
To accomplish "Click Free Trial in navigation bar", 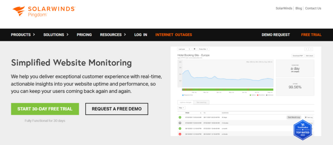I will click(311, 35).
